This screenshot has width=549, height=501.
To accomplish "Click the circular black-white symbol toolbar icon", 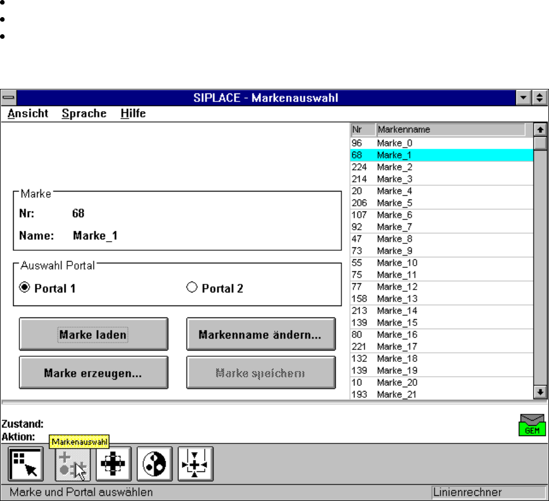I will coord(154,464).
